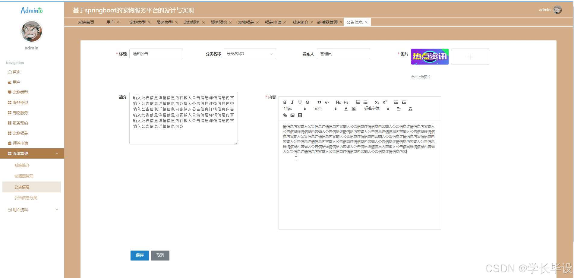The width and height of the screenshot is (574, 278).
Task: Toggle bold formatting in the content editor
Action: (285, 102)
